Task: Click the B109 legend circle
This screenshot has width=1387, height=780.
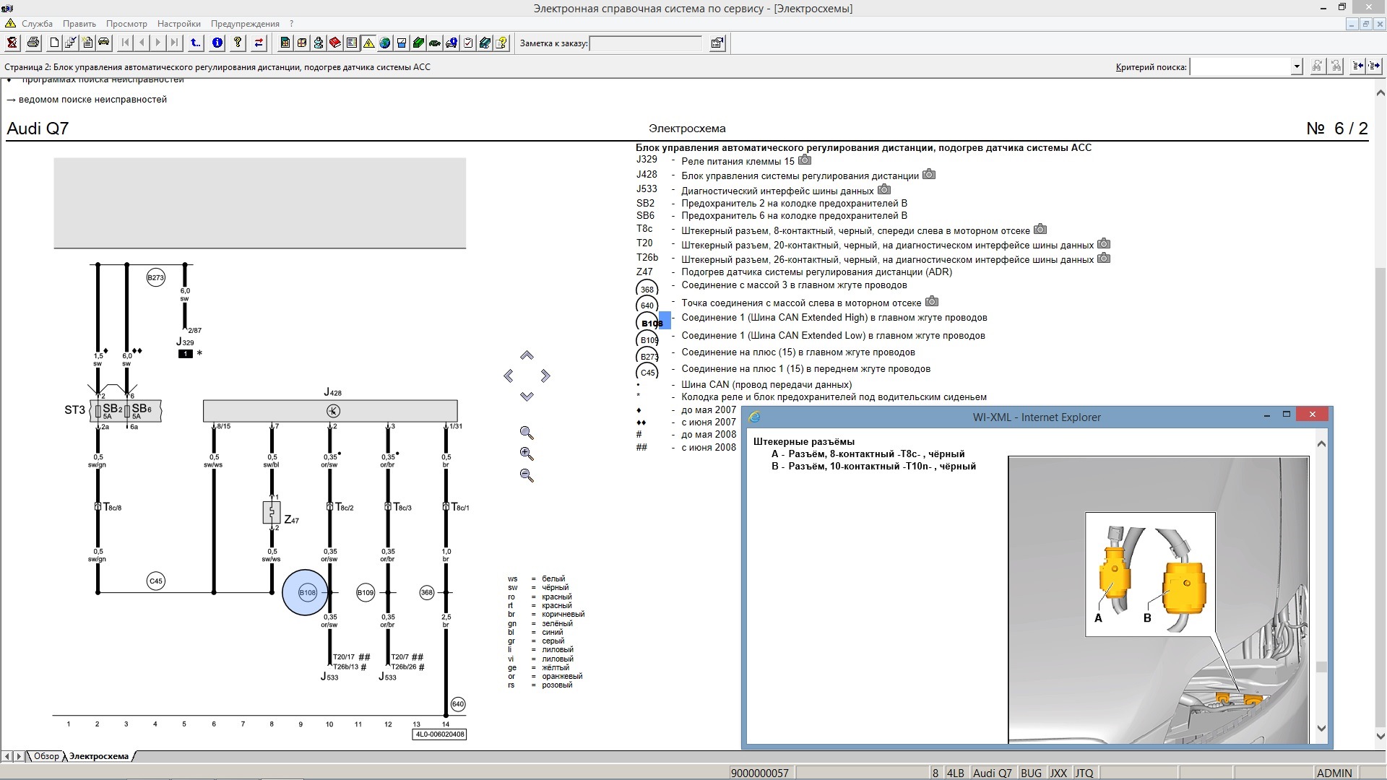Action: (648, 339)
